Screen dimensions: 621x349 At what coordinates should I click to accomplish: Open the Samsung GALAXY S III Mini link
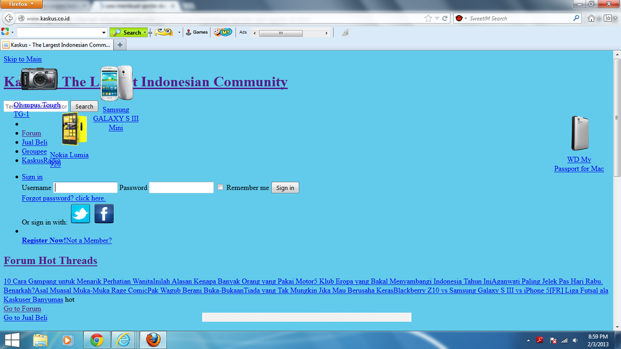tap(116, 119)
